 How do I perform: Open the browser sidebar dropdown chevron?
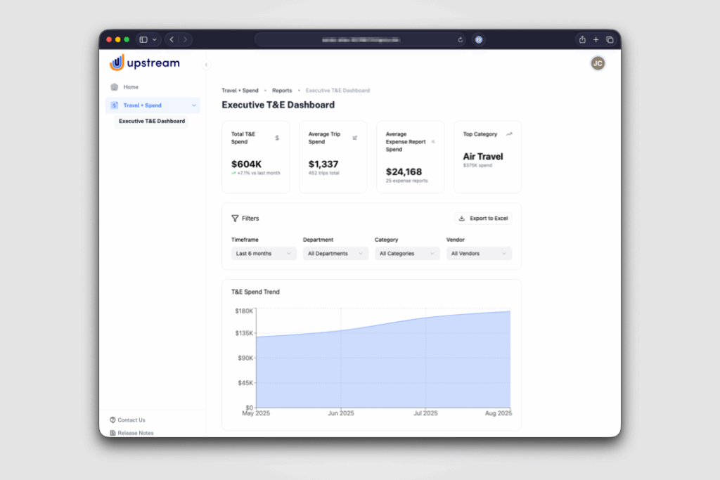pos(154,39)
